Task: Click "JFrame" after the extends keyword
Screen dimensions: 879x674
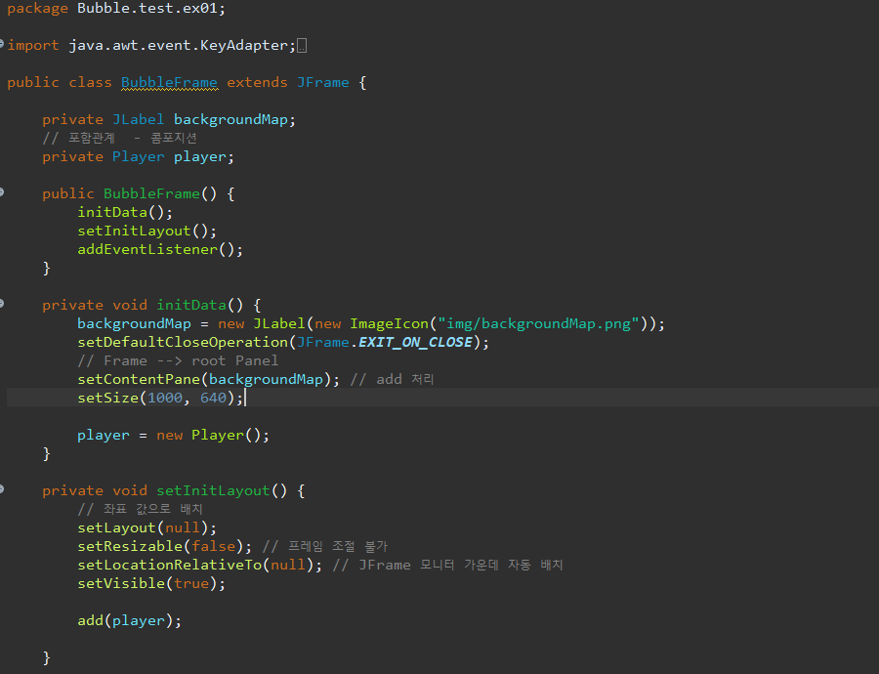Action: (323, 82)
